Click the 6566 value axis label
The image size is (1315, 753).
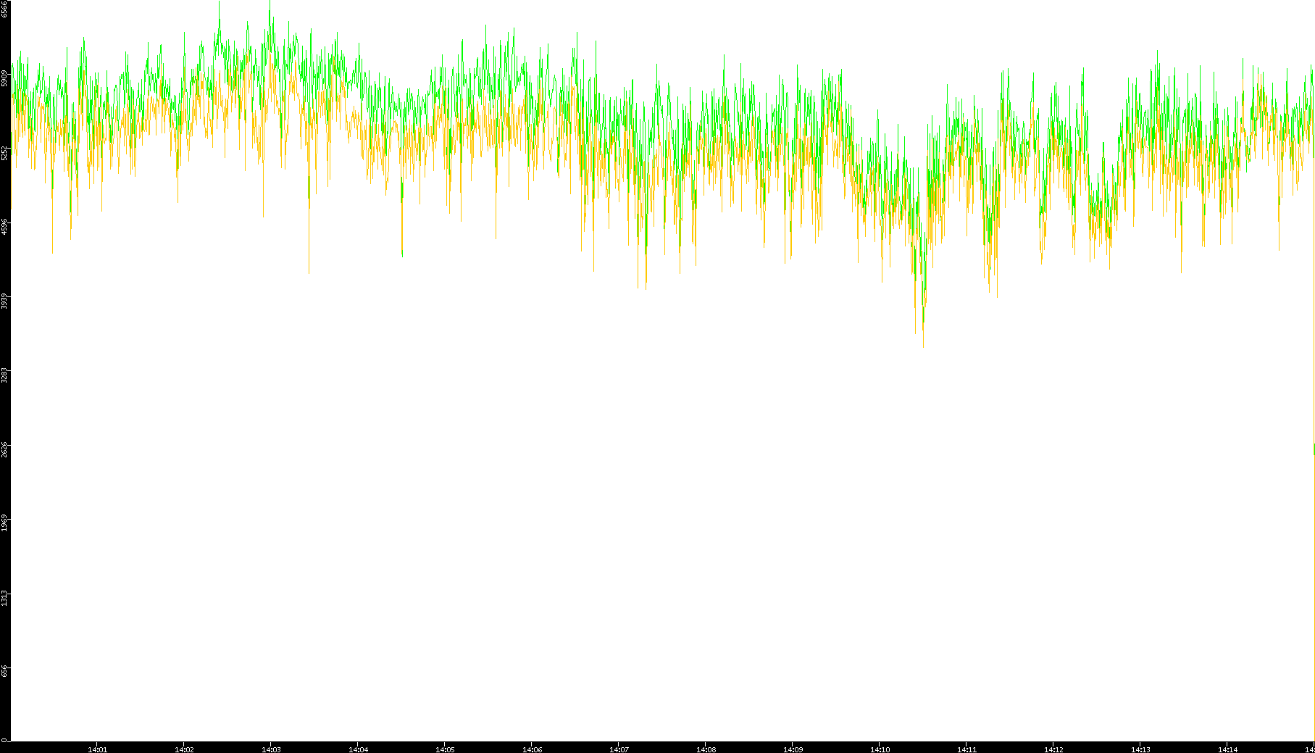4,8
